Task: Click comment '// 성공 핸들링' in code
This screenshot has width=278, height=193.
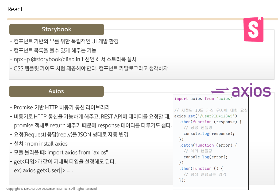Action: tap(198, 128)
